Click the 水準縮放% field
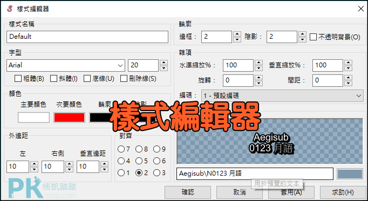This screenshot has width=368, height=201. 238,65
